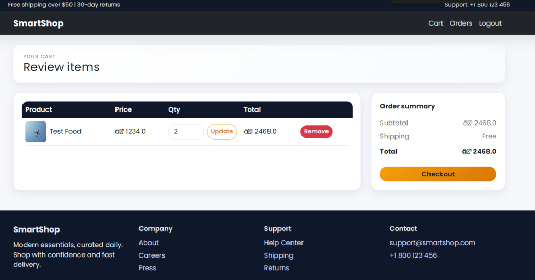
Task: Click Logout in the top navigation
Action: pyautogui.click(x=490, y=23)
